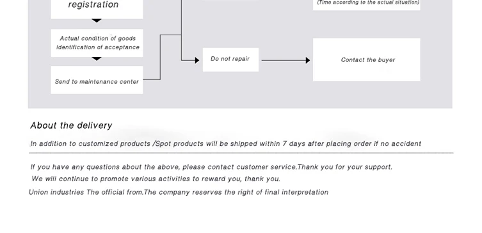
Task: Click the 7 days shipping notice text
Action: [225, 143]
